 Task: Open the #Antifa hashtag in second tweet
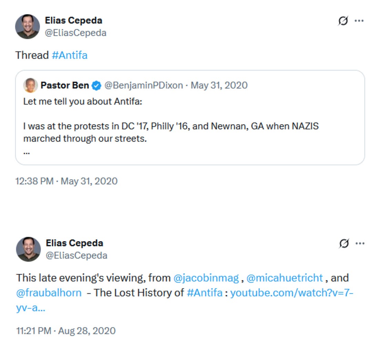[204, 293]
